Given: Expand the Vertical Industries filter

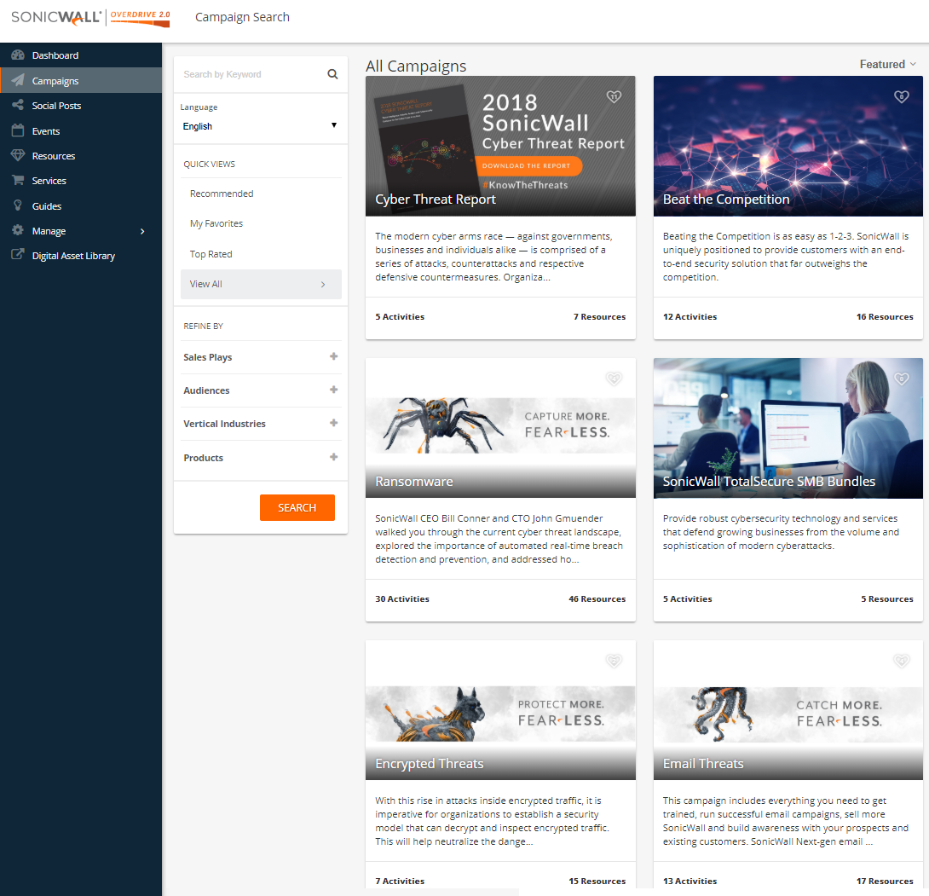Looking at the screenshot, I should pos(333,423).
